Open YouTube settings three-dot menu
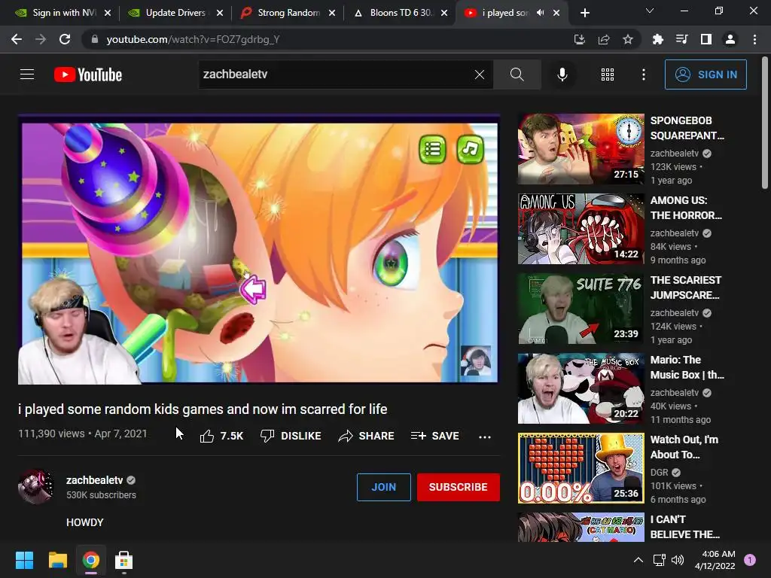The width and height of the screenshot is (771, 578). click(644, 75)
